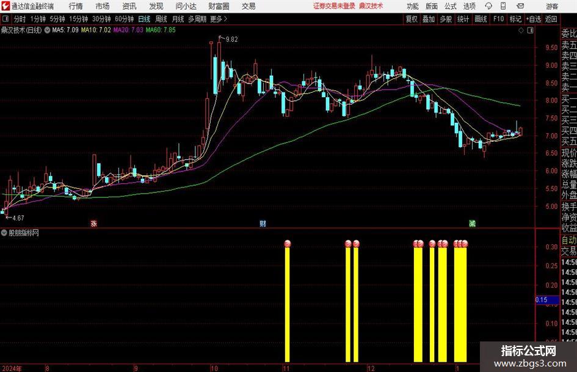Click the MA60: 7.85 indicator label
The width and height of the screenshot is (577, 372).
point(161,30)
